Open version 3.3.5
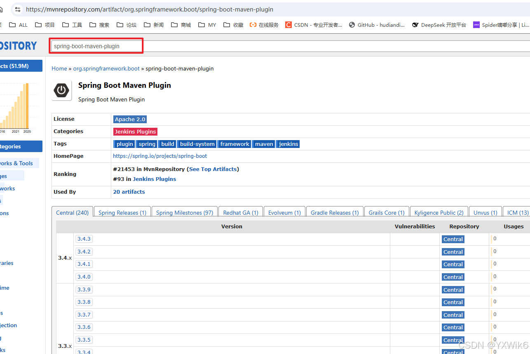The image size is (530, 354). (x=84, y=340)
